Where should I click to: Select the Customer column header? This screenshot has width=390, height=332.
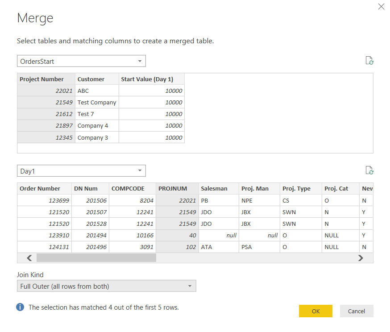point(97,79)
